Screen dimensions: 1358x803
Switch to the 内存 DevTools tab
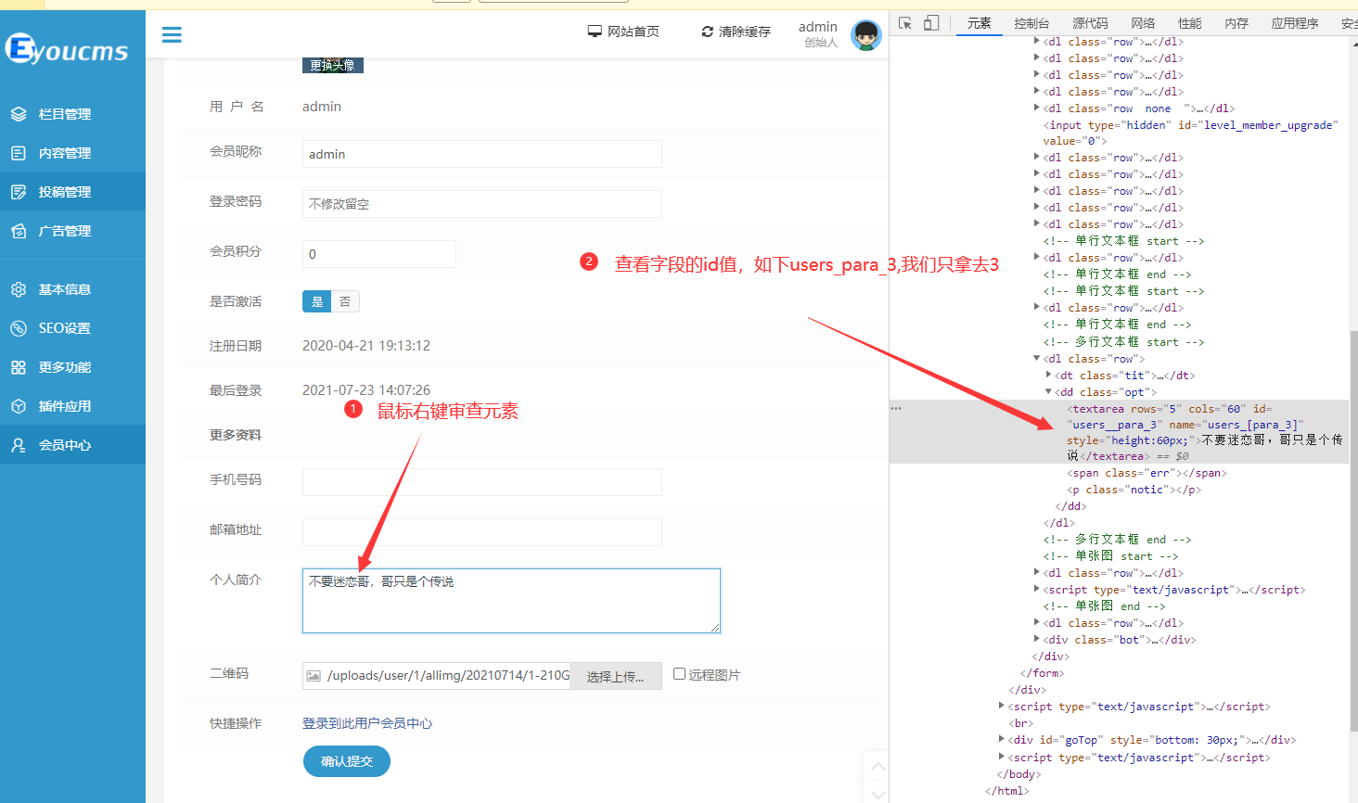[1236, 23]
